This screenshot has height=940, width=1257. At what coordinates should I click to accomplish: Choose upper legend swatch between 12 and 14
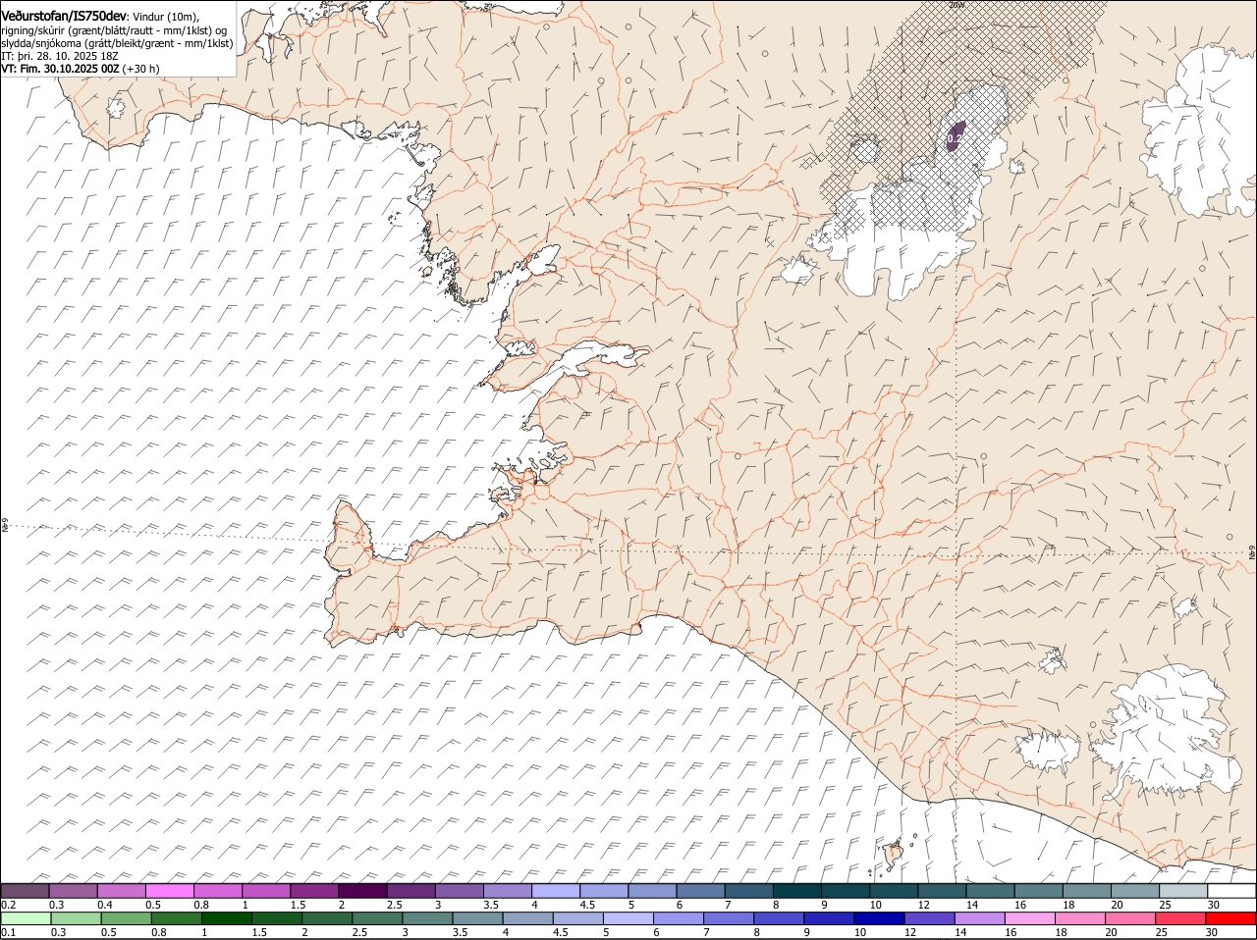[x=941, y=891]
